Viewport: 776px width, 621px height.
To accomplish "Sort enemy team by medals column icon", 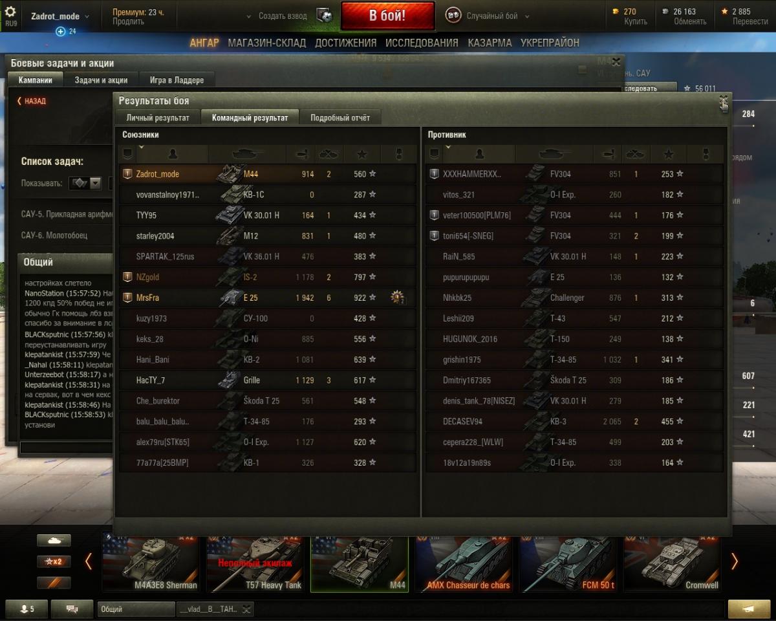I will 706,153.
